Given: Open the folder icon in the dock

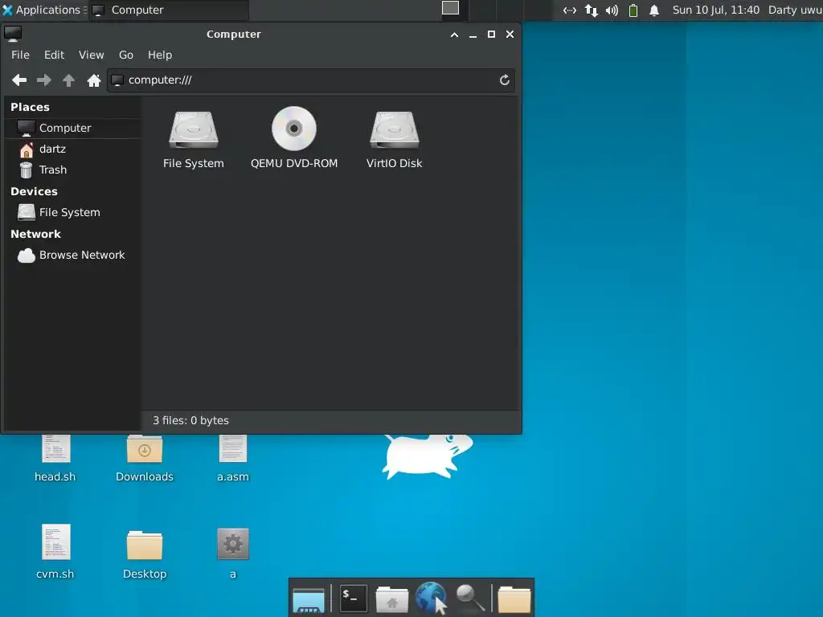Looking at the screenshot, I should coord(514,599).
